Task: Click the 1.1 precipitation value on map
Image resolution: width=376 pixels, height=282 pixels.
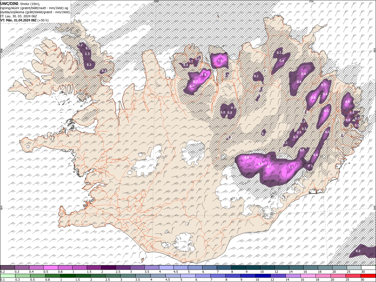Action: [x=291, y=167]
